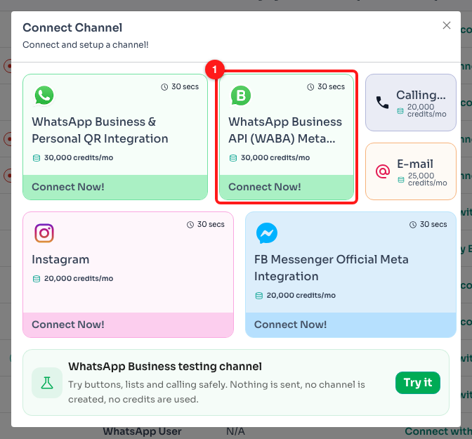
Task: Click '20,000 credits/mo' on FB Messenger card
Action: 301,296
